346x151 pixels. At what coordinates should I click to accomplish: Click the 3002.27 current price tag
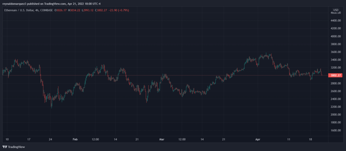[335, 75]
